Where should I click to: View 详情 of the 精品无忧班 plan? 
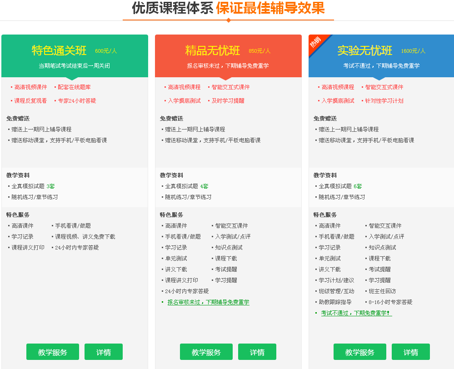[x=257, y=352]
